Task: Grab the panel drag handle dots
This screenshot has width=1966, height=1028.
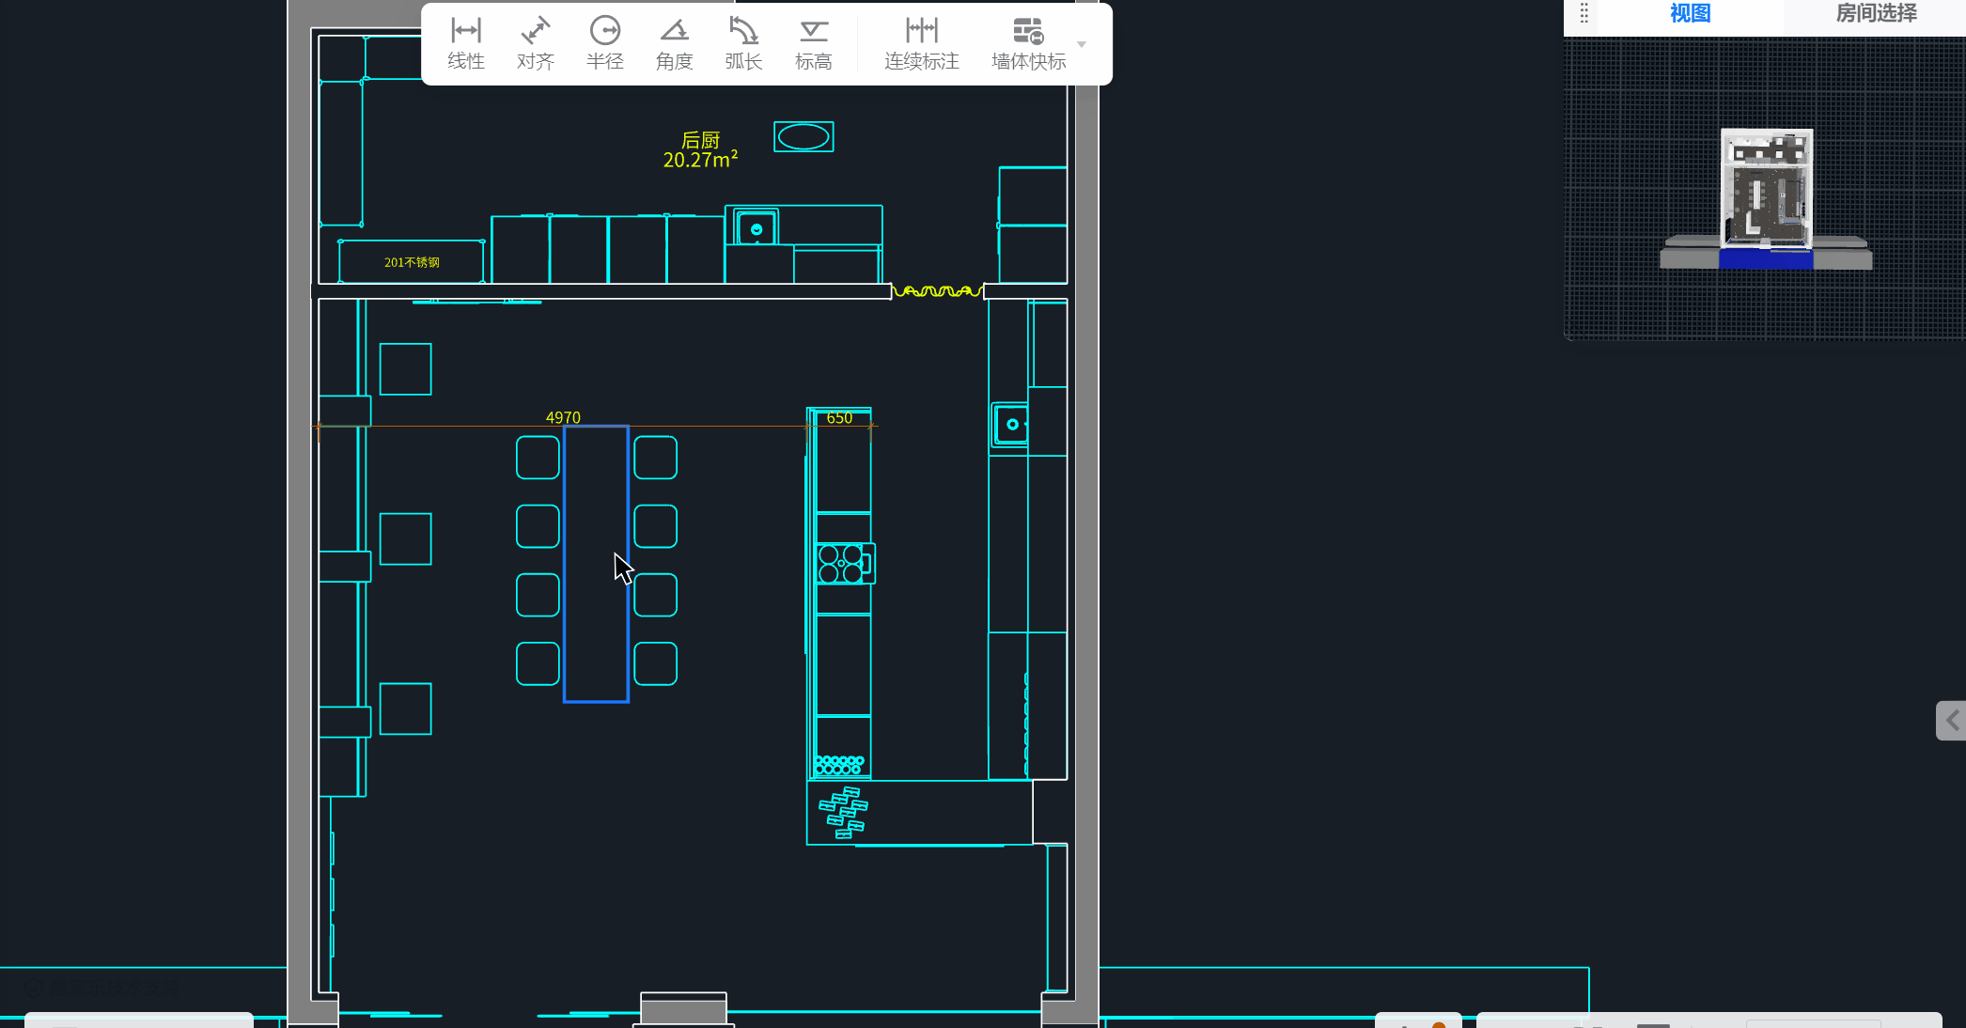Action: [x=1584, y=13]
